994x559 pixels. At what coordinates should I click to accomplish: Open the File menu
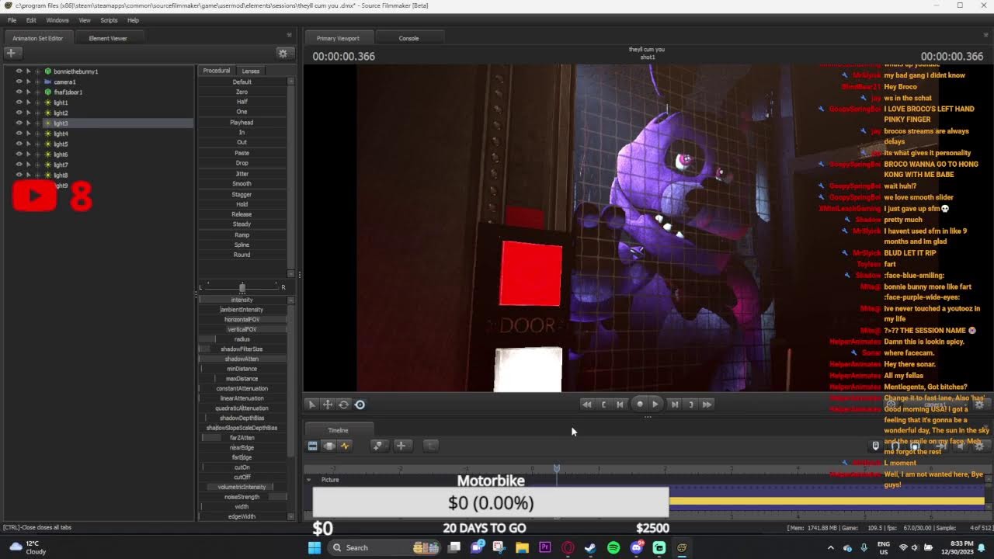pyautogui.click(x=12, y=20)
